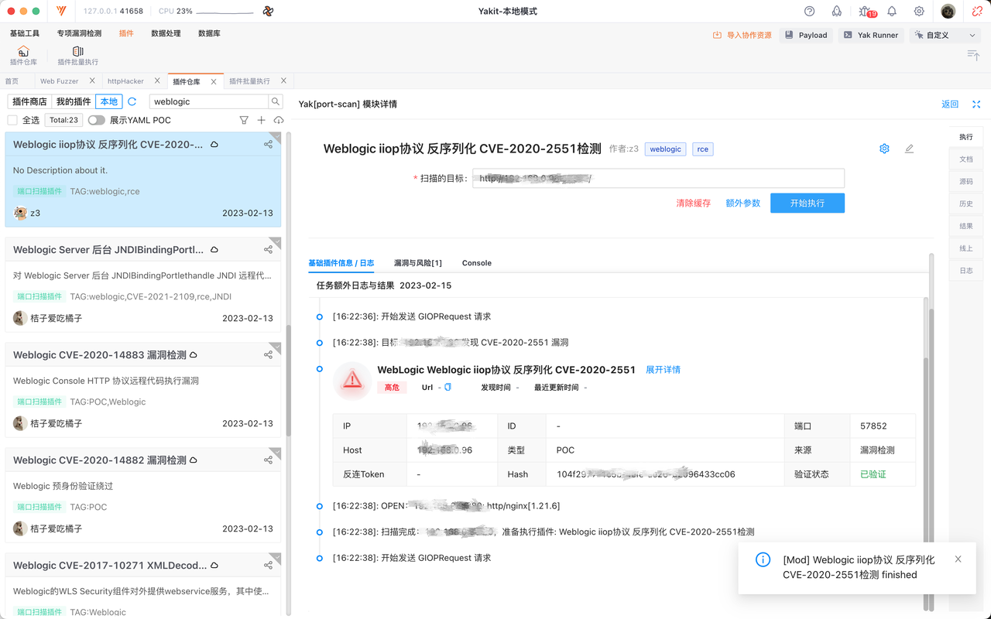Click the 清除缓存 link
This screenshot has width=991, height=619.
[693, 203]
